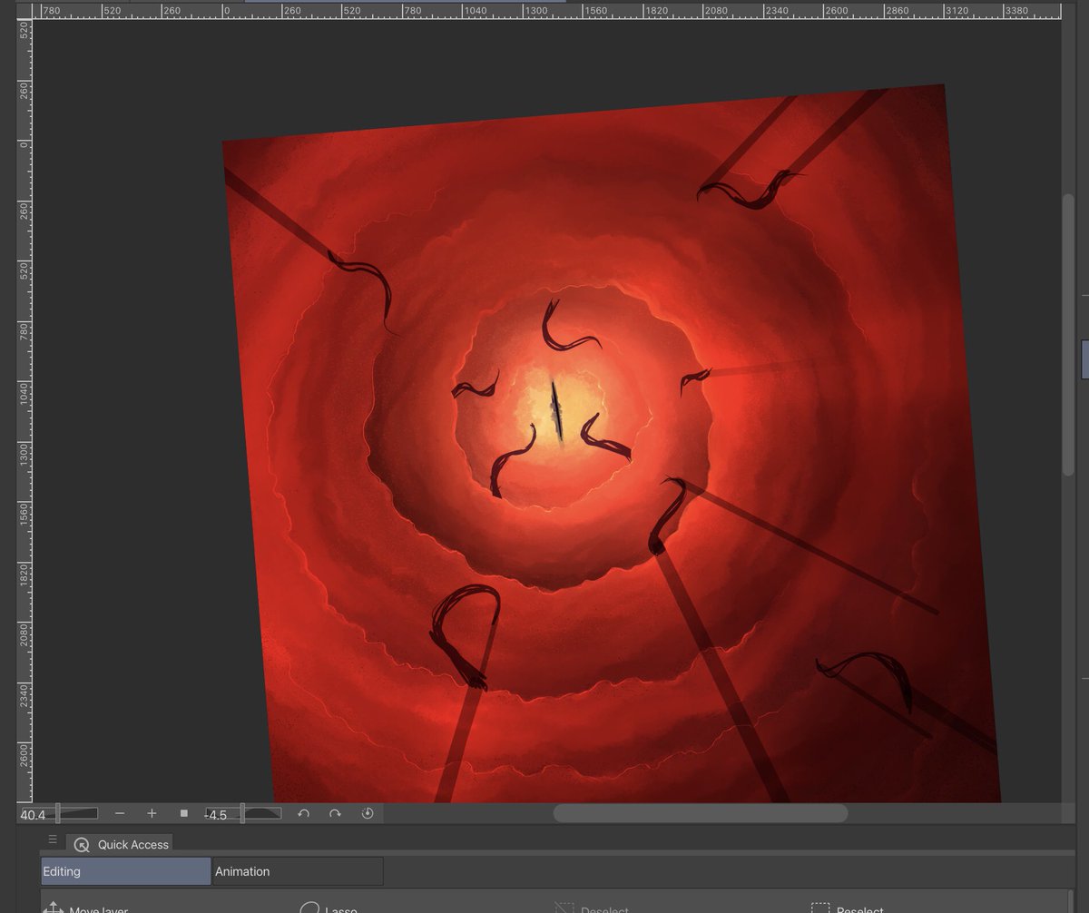
Task: Rotate canvas left with counterclockwise arrow
Action: pos(304,814)
